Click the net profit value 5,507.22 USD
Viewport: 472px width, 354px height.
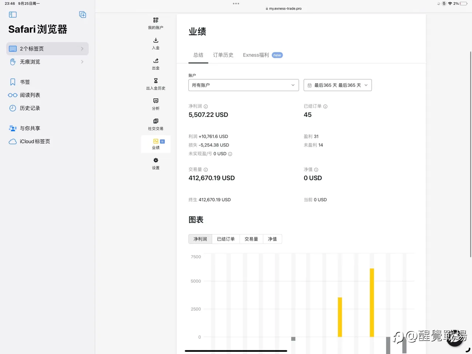[x=208, y=115]
